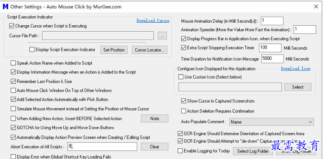Toggle Automatically Display Action Preview Screen

coord(13,137)
